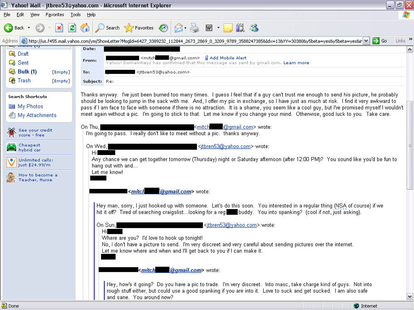Click the credit score spider ad icon
The width and height of the screenshot is (414, 310).
point(11,132)
